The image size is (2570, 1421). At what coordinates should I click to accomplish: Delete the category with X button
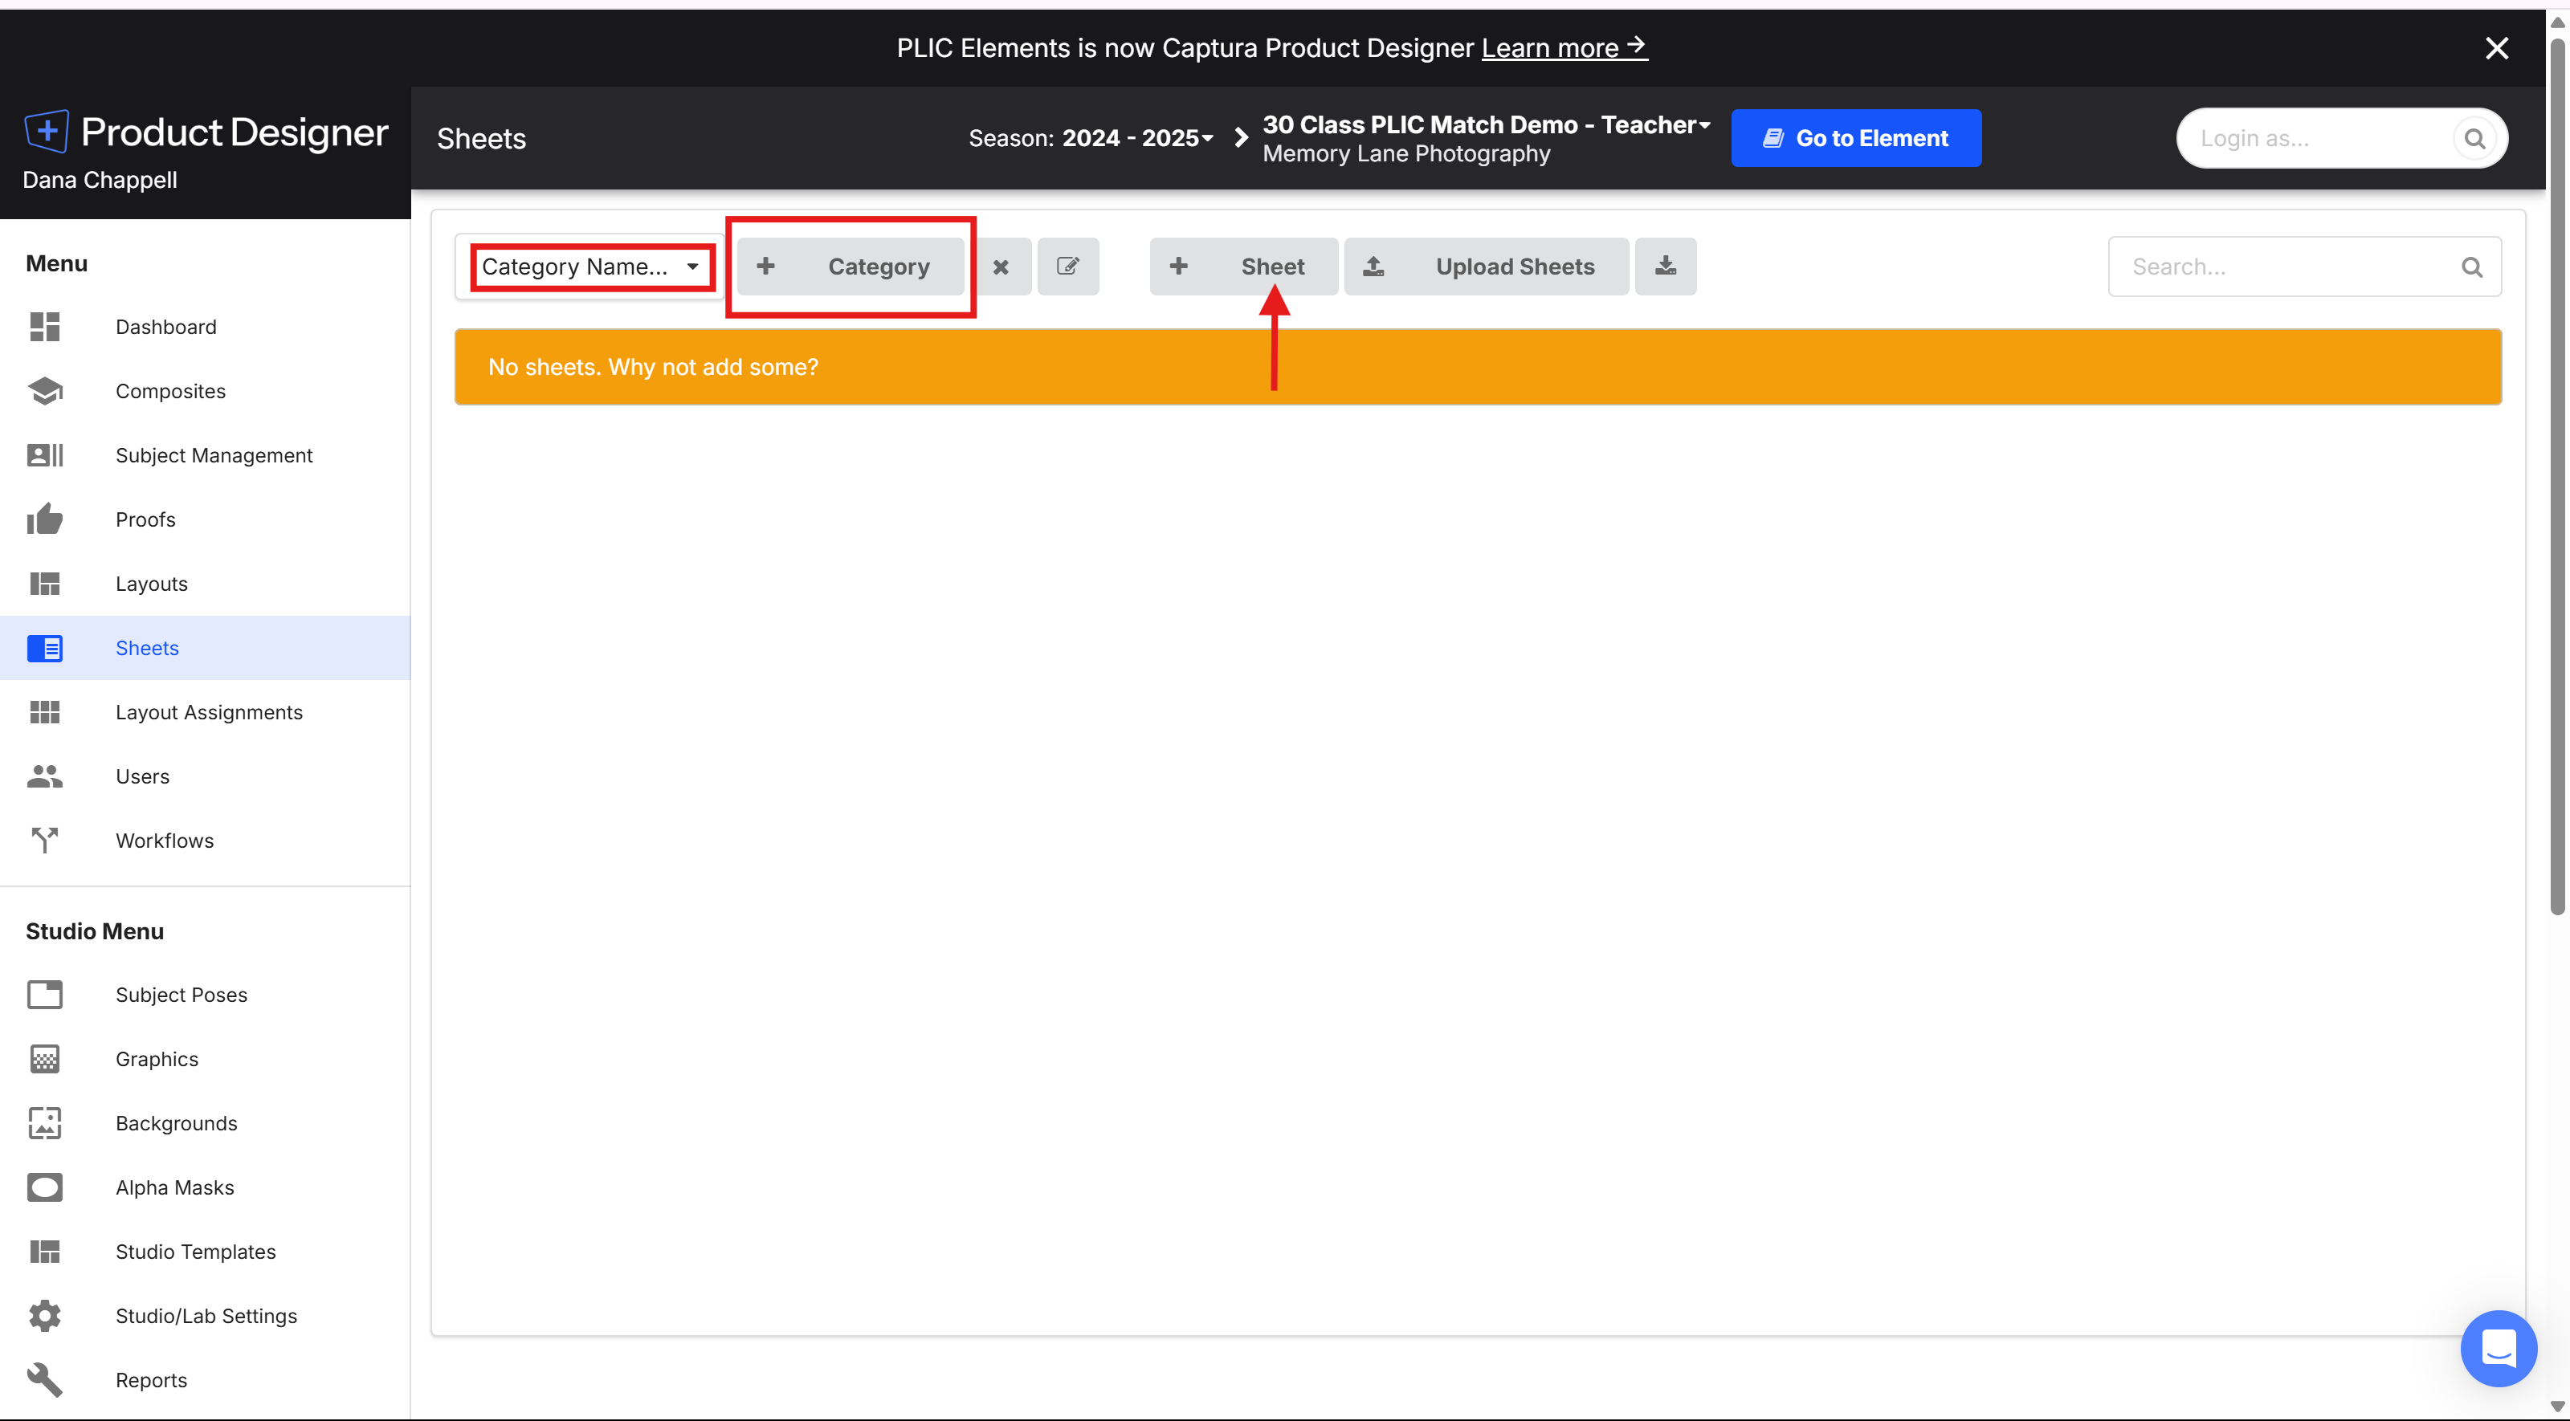click(x=1001, y=267)
